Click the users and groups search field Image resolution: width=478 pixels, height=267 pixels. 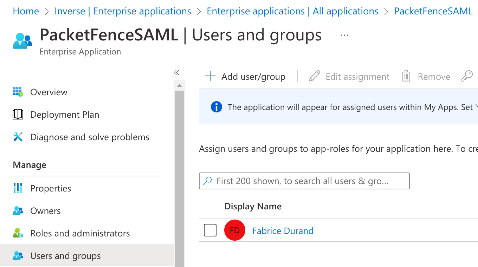(304, 181)
